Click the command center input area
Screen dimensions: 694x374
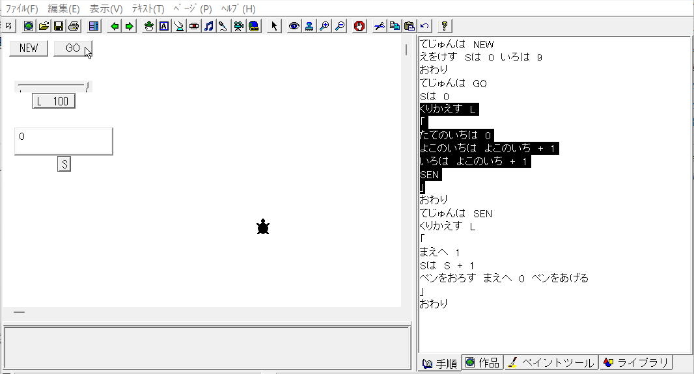pos(207,347)
